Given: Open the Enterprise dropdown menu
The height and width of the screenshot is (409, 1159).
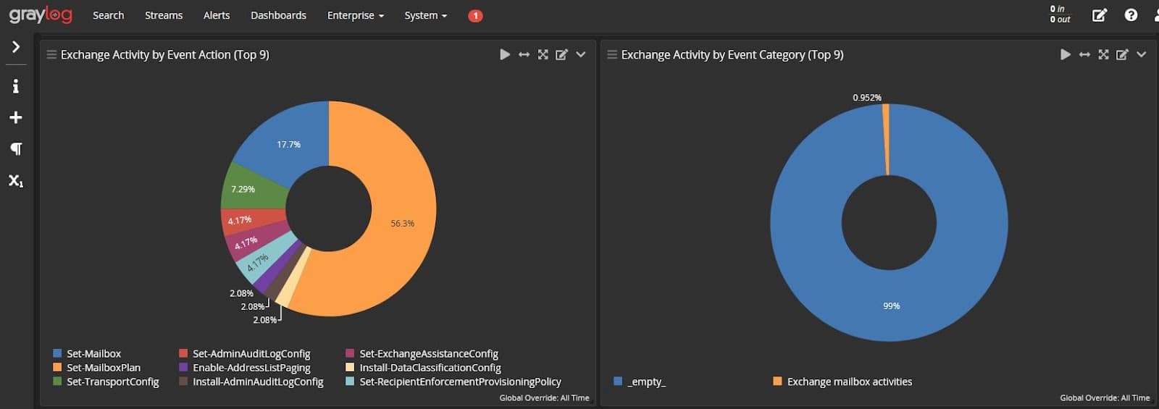Looking at the screenshot, I should coord(355,15).
